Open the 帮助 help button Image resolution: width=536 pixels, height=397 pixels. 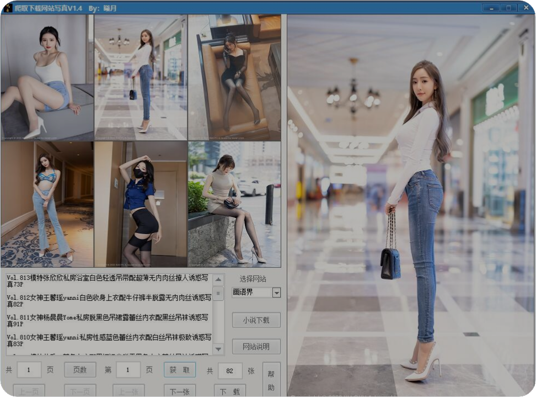click(x=271, y=380)
